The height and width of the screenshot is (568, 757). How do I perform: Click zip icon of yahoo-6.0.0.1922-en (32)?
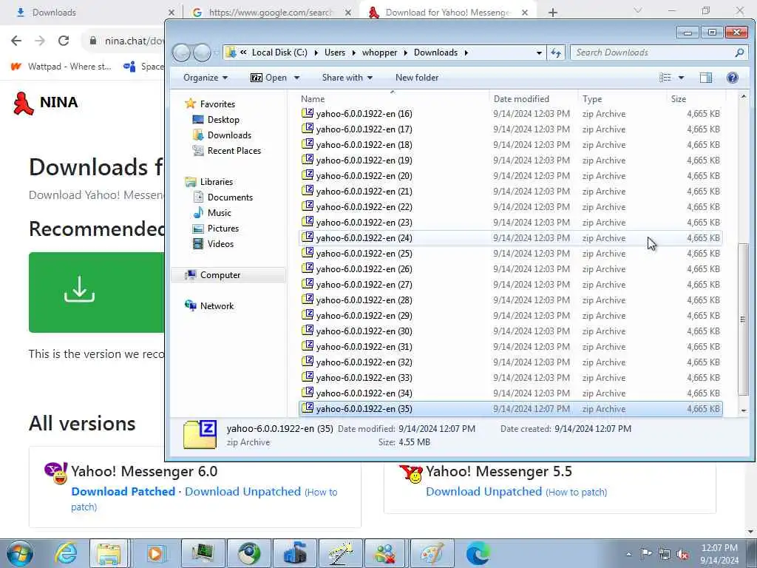click(308, 361)
